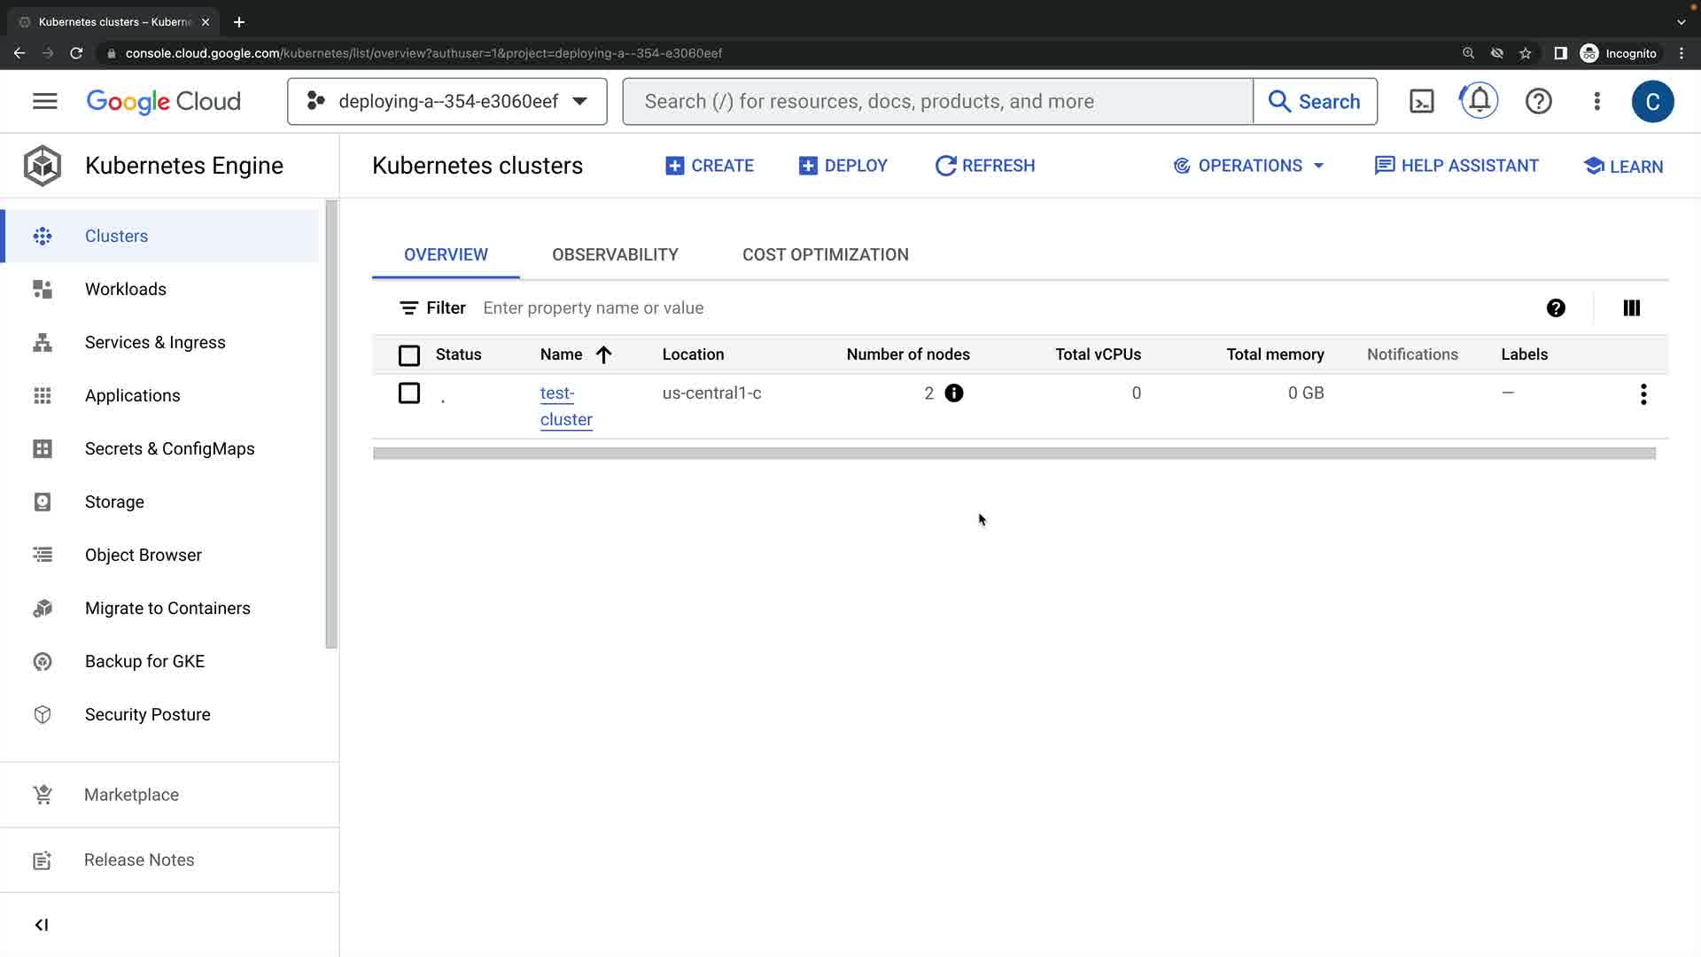This screenshot has height=957, width=1701.
Task: Click the horizontal table scrollbar
Action: [x=1014, y=454]
